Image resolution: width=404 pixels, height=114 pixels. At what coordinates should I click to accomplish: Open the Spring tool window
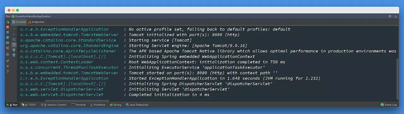coord(116,105)
